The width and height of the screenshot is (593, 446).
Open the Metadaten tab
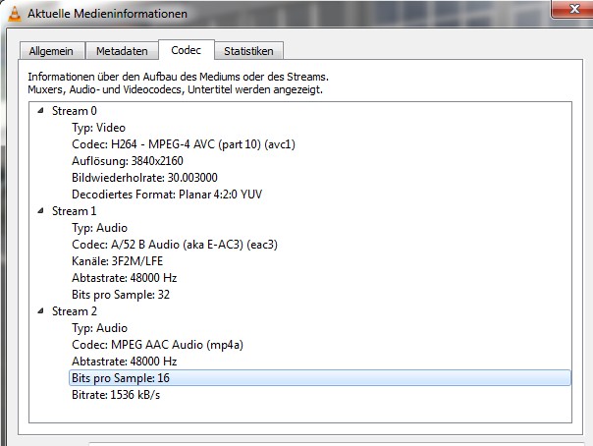click(122, 51)
